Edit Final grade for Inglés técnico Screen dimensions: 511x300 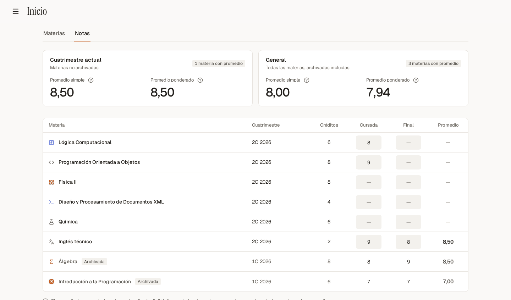[408, 242]
